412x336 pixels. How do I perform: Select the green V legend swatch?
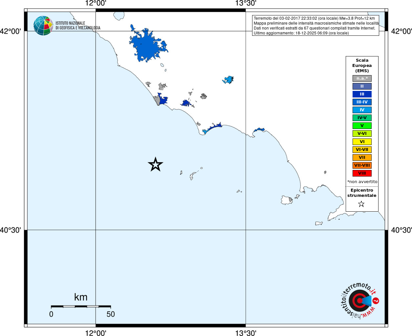pyautogui.click(x=362, y=126)
